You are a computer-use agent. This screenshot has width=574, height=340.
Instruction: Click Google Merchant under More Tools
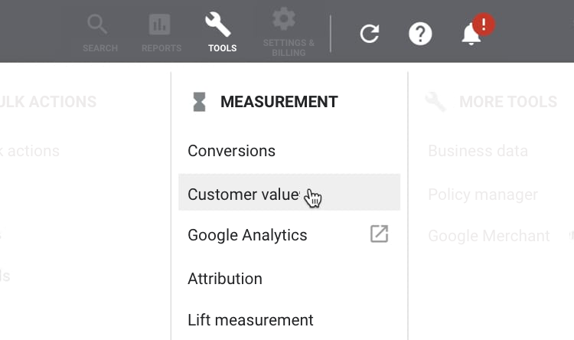(488, 236)
